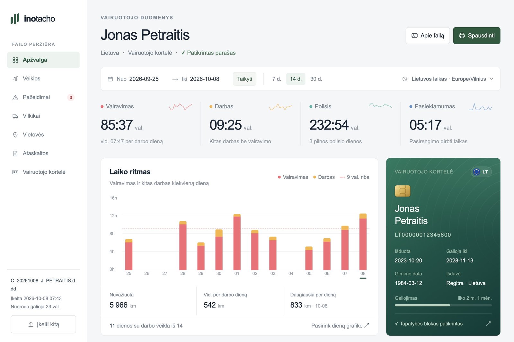Click the Vairuotojo kortelė sidebar card icon

point(15,172)
